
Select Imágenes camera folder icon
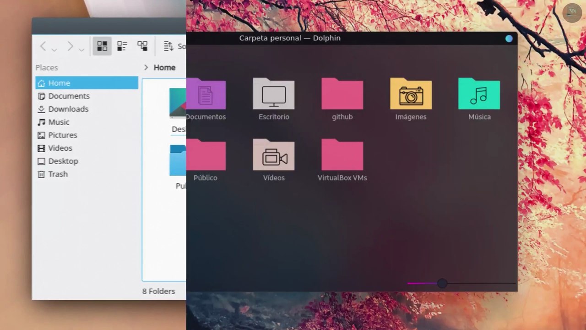(x=411, y=93)
